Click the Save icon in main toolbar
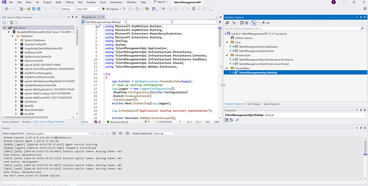Screen dimensions: 368x186 34,9
